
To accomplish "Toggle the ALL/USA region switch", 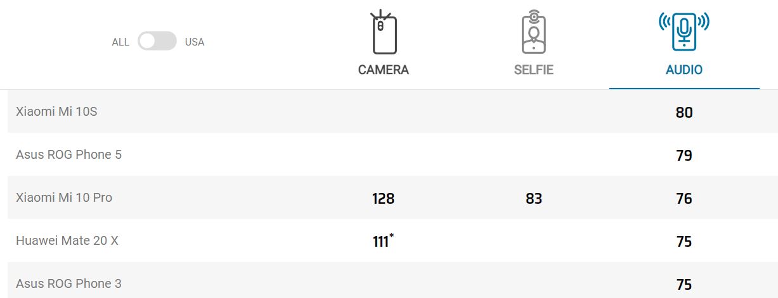I will coord(157,42).
